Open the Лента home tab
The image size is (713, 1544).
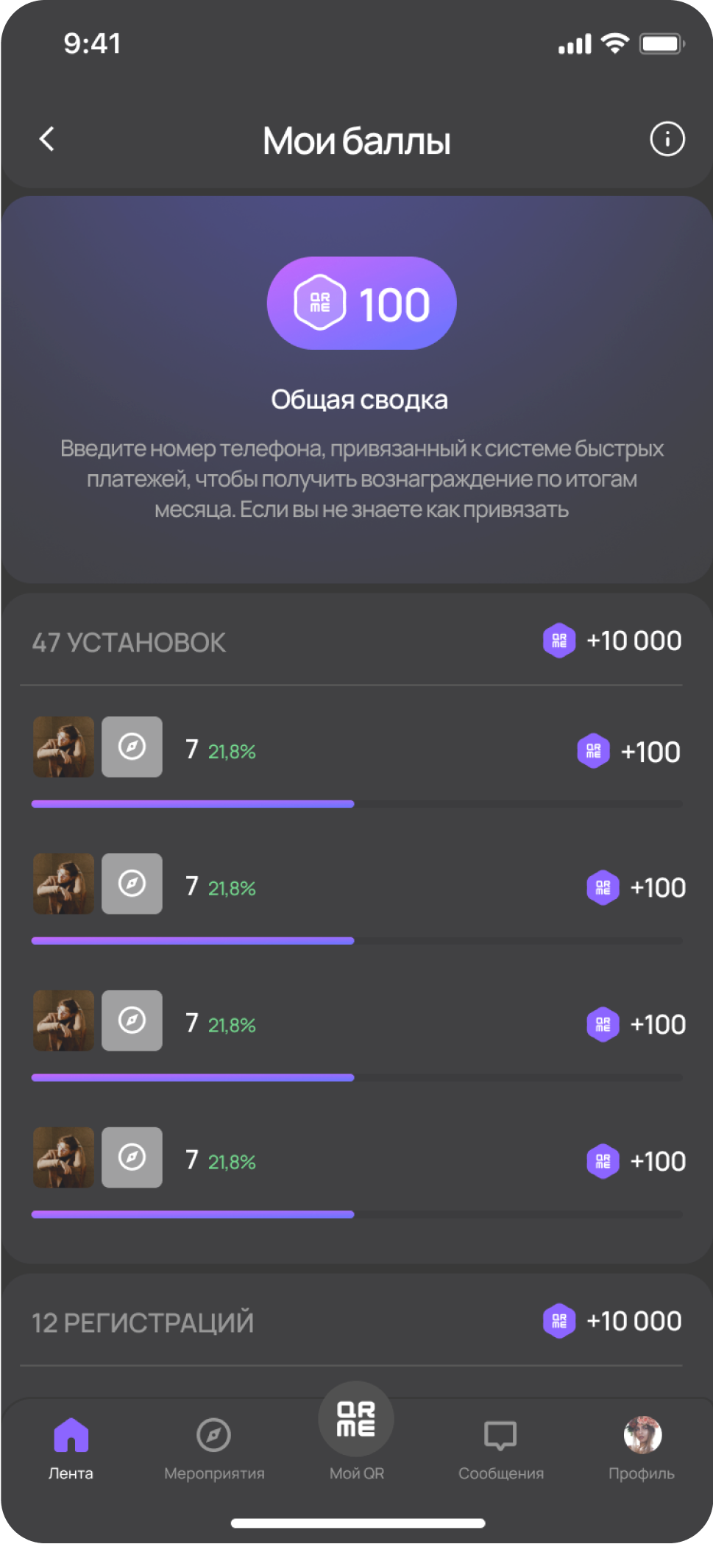point(71,1448)
